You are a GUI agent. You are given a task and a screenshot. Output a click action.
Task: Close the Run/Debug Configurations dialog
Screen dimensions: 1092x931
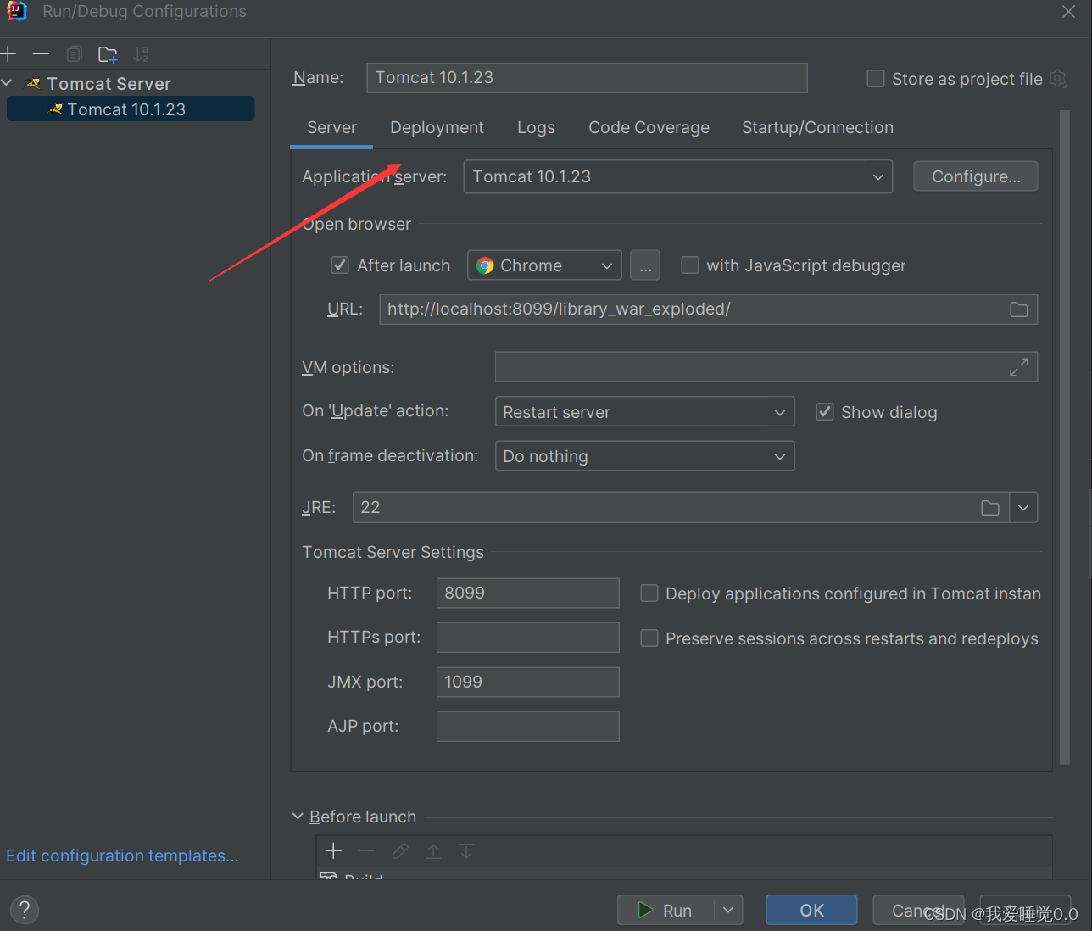coord(1068,12)
